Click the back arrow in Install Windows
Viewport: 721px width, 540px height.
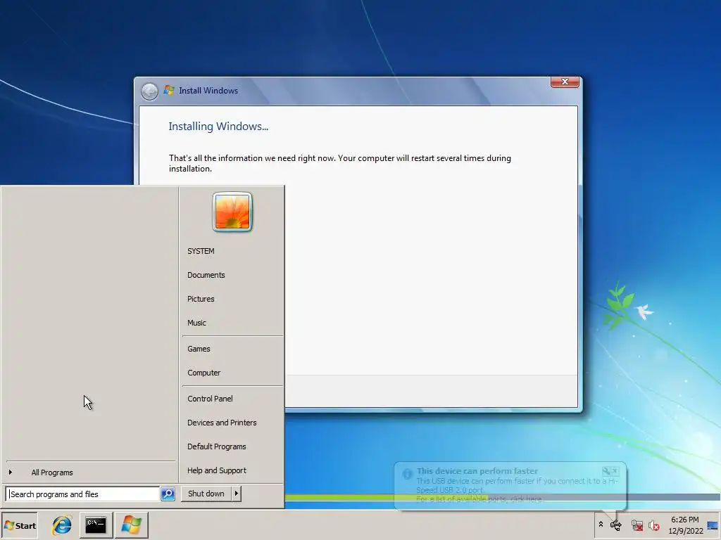pos(149,91)
